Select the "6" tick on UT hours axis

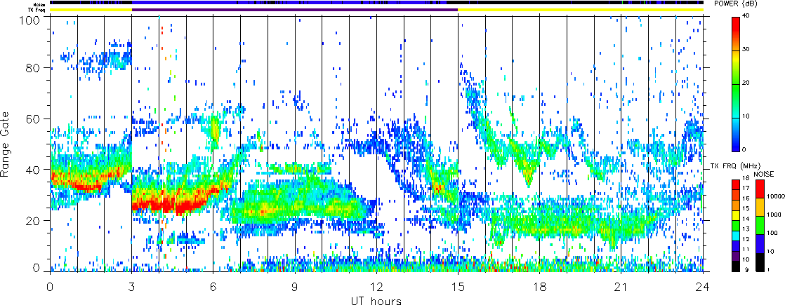[213, 287]
